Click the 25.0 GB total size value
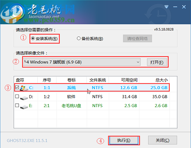Viewport: 191px width, 148px height. (159, 88)
